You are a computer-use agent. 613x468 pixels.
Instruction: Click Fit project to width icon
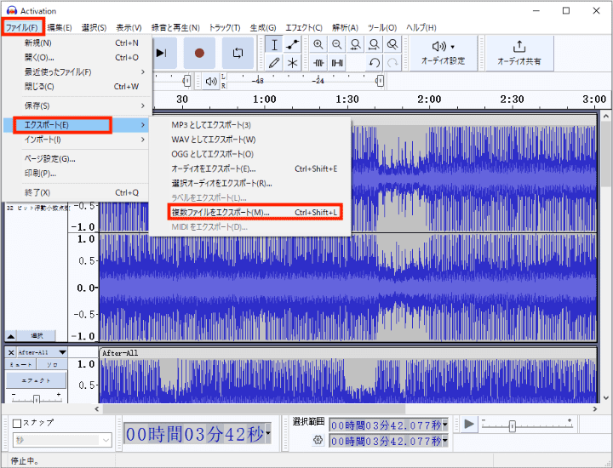click(374, 44)
